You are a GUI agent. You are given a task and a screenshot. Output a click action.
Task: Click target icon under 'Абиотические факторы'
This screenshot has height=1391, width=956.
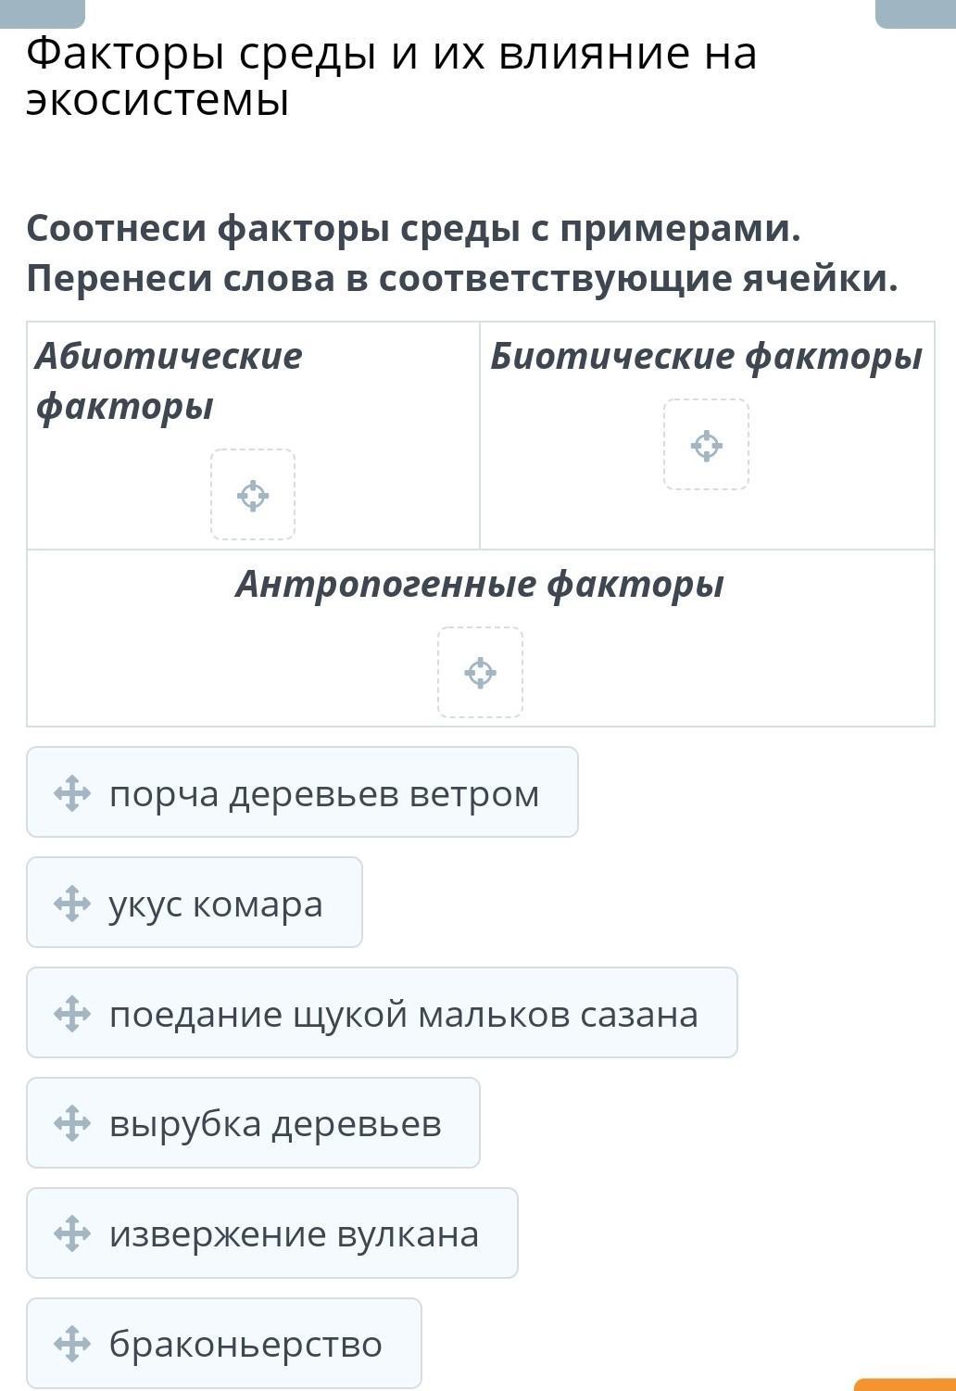point(253,495)
